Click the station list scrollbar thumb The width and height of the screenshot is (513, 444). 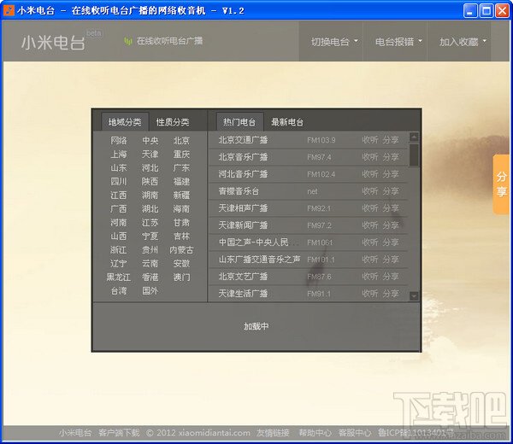(414, 155)
